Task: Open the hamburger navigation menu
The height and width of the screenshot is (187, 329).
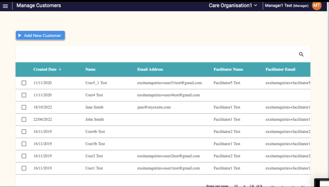Action: click(5, 6)
